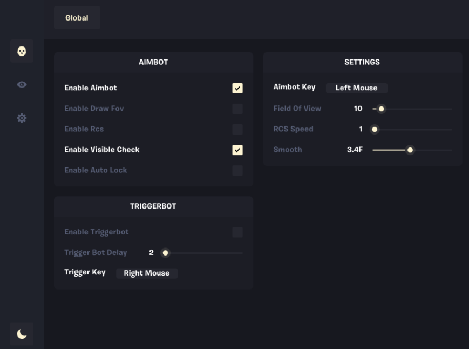The width and height of the screenshot is (469, 349).
Task: Select the Global tab
Action: click(77, 18)
